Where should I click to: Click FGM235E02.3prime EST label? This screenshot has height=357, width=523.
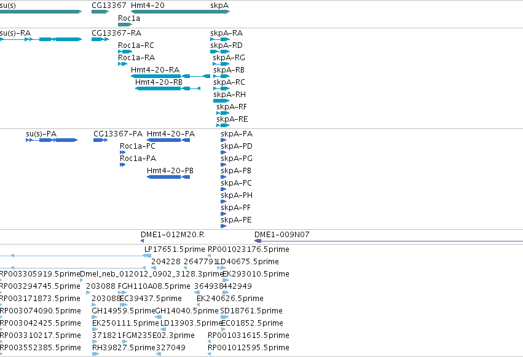coord(159,336)
